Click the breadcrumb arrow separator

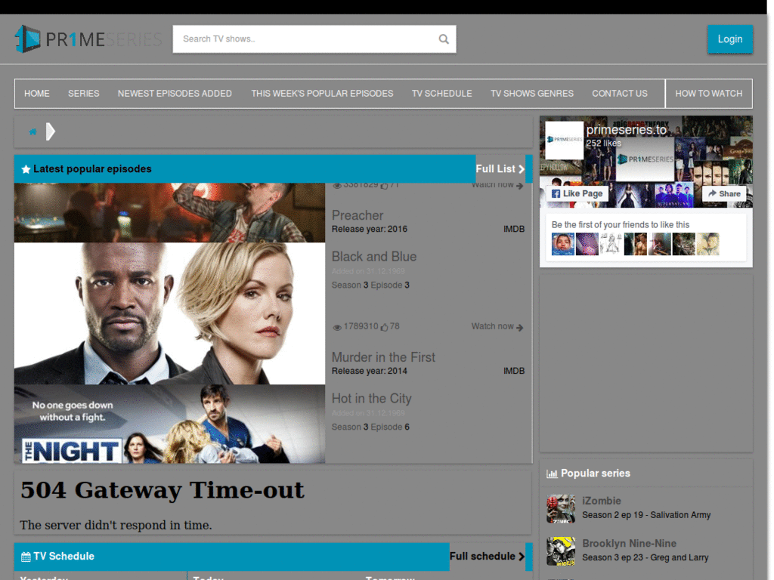click(x=51, y=131)
